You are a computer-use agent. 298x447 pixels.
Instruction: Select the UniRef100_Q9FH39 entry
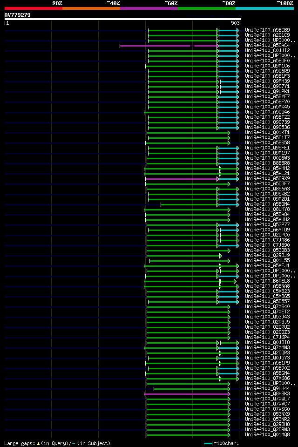click(267, 81)
